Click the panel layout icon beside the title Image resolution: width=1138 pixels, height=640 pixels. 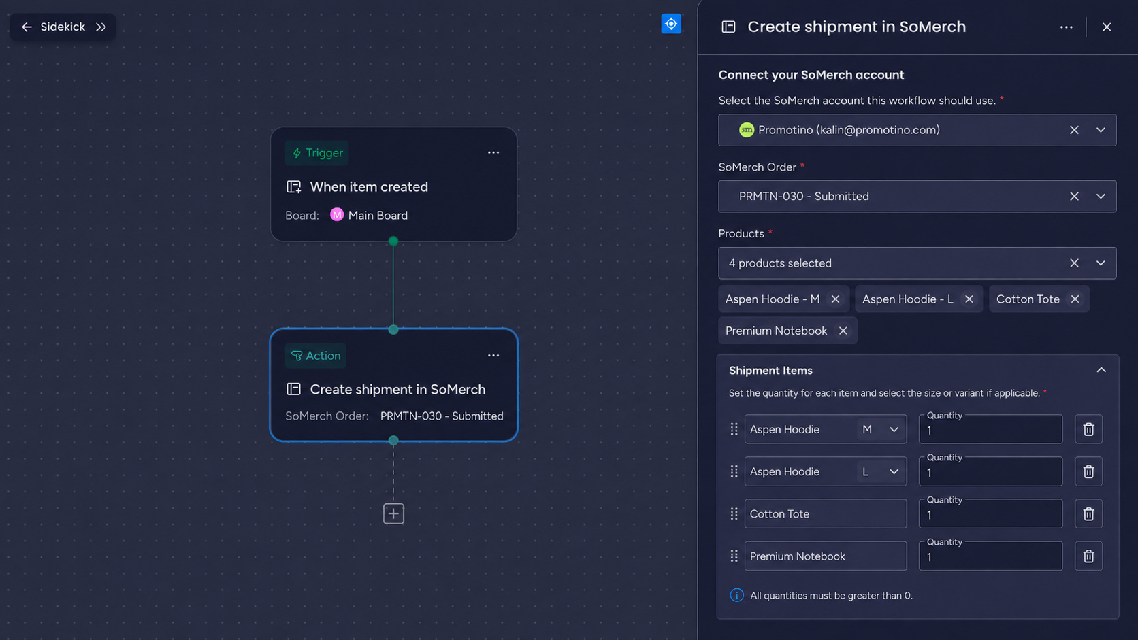pyautogui.click(x=728, y=27)
